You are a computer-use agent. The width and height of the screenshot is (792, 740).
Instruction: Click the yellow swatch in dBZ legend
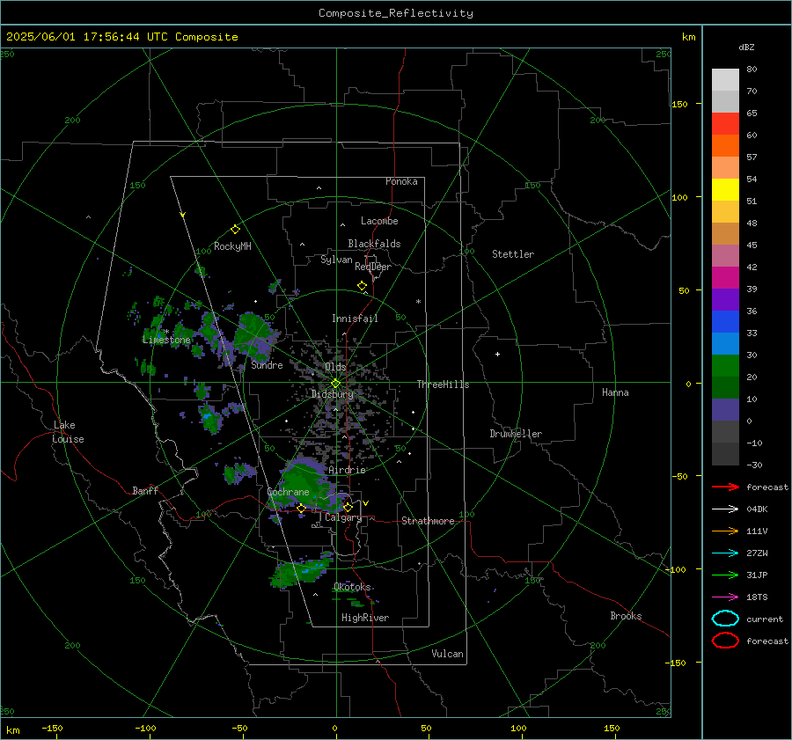pos(725,189)
